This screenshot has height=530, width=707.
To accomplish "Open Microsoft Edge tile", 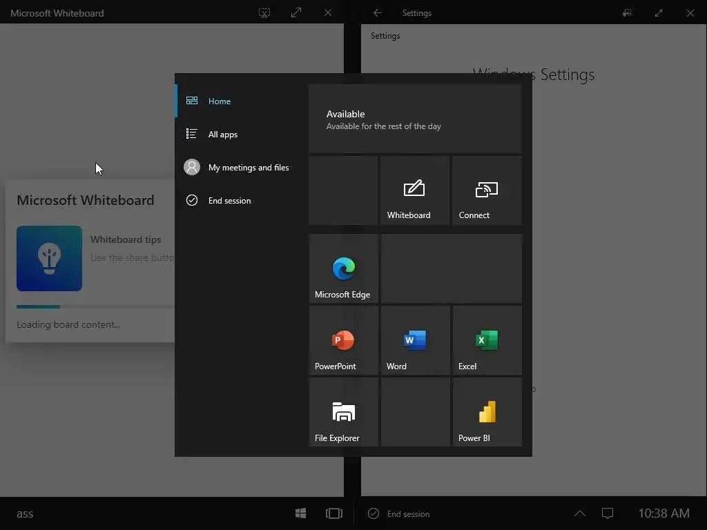I will point(343,268).
